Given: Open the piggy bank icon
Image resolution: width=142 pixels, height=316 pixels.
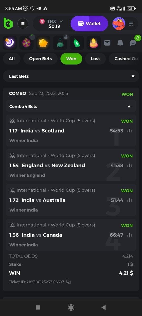Looking at the screenshot, I should pos(43,43).
